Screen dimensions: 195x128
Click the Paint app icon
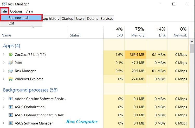pos(11,63)
